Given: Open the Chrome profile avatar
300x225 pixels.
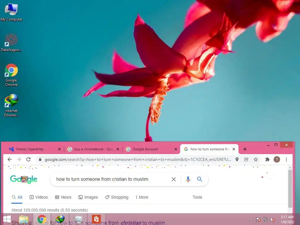Looking at the screenshot, I should pyautogui.click(x=277, y=159).
